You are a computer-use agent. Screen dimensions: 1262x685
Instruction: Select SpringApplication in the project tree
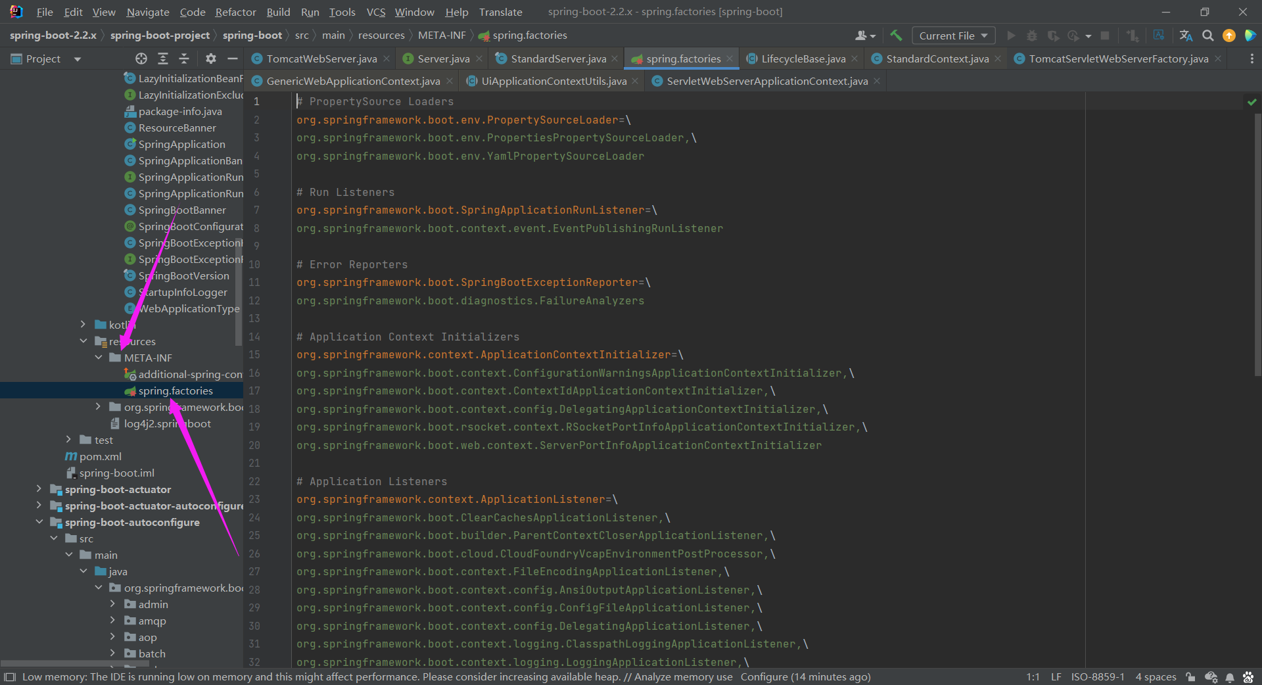(181, 144)
